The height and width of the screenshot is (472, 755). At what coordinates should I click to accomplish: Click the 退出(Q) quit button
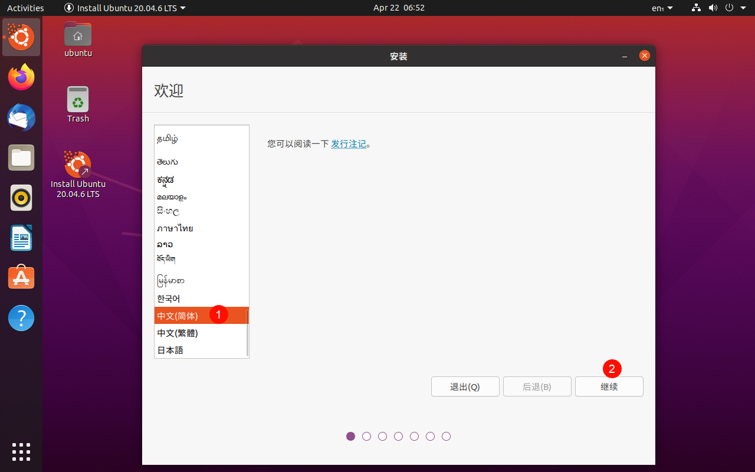(x=465, y=386)
